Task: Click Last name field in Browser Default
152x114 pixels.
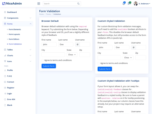Action: tap(66, 44)
